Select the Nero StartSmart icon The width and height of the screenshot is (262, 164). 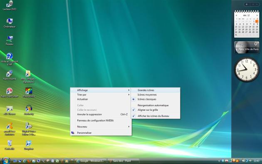(10, 92)
